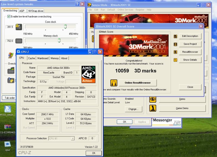Screen dimensions: 217x157
Task: Click the Revision value SH7-C0
Action: [91, 97]
